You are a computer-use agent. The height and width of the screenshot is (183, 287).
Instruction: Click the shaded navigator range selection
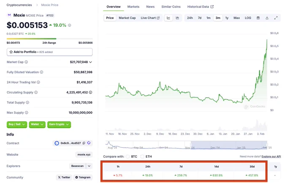coord(229,145)
